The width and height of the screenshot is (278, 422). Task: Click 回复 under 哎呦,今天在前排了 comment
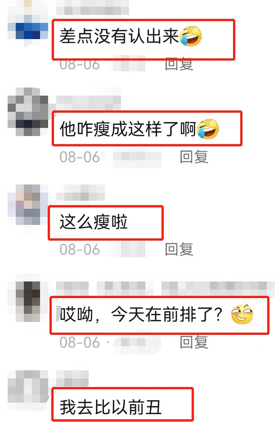click(194, 342)
